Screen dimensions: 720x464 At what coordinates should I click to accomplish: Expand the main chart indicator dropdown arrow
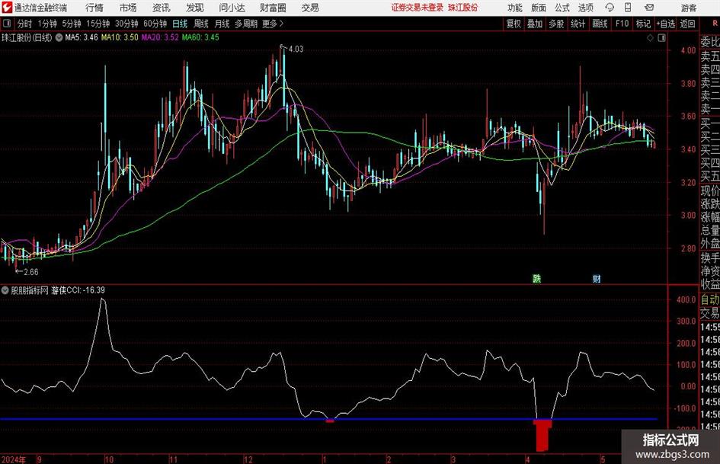[x=59, y=37]
